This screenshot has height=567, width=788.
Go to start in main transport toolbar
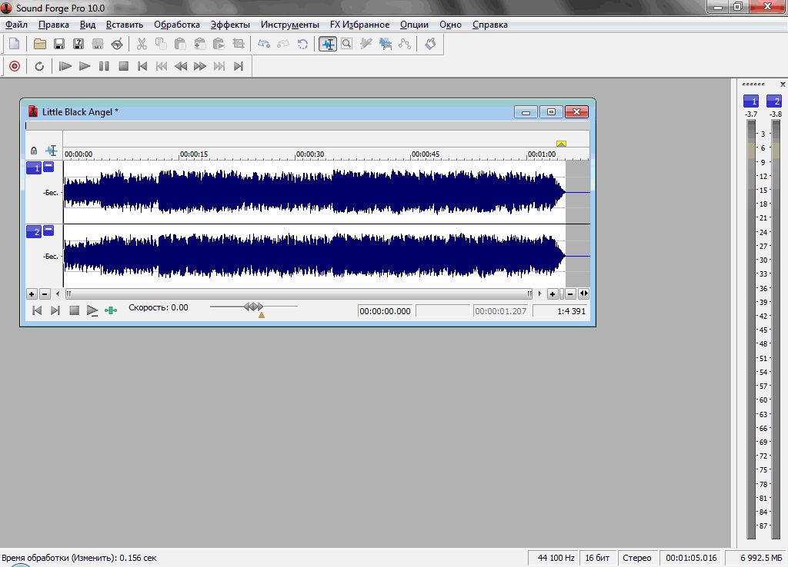click(x=142, y=66)
